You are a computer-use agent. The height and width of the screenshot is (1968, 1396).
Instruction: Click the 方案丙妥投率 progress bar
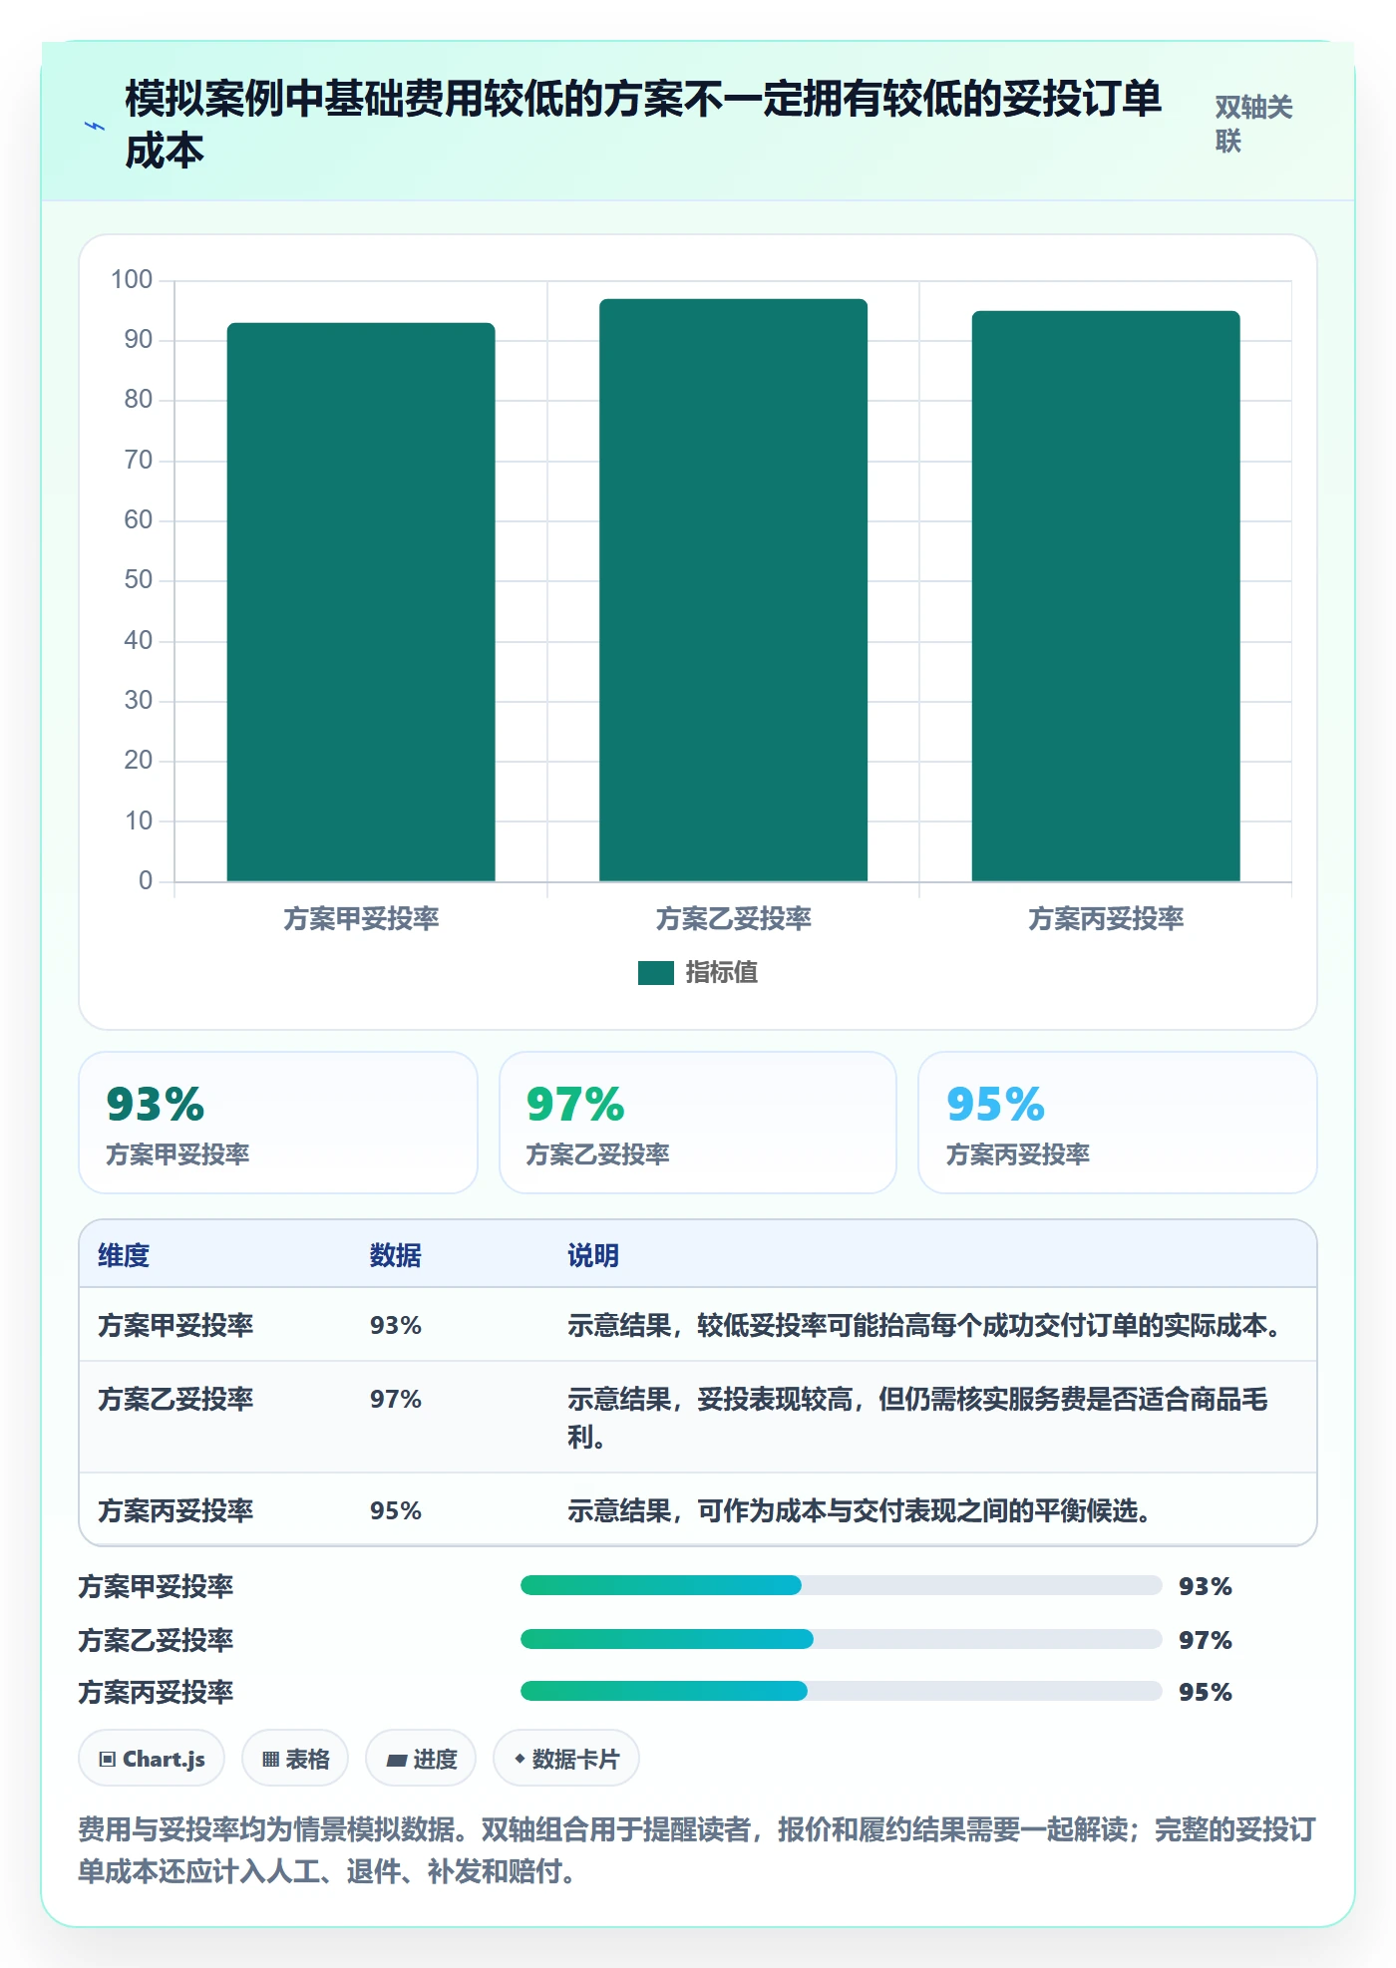click(x=842, y=1691)
